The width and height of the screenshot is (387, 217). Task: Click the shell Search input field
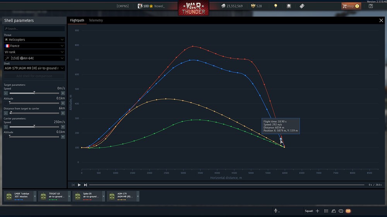(x=34, y=29)
